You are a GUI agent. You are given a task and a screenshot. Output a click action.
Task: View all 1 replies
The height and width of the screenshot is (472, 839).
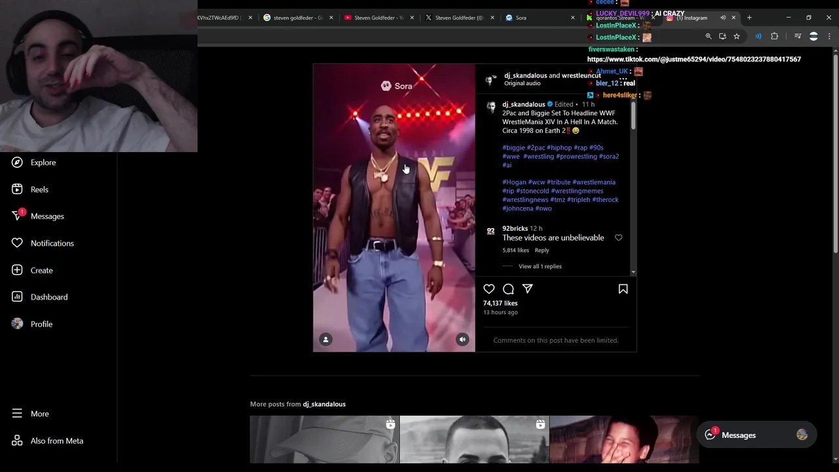(540, 266)
